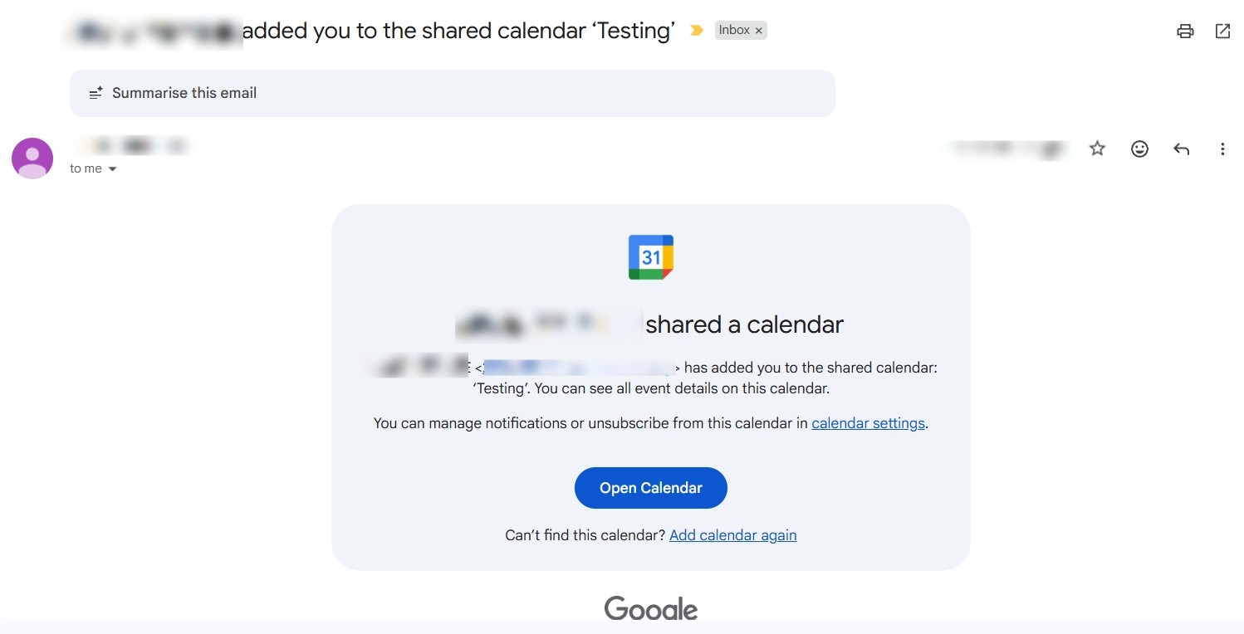1244x634 pixels.
Task: Click the Inbox label tag
Action: 734,31
